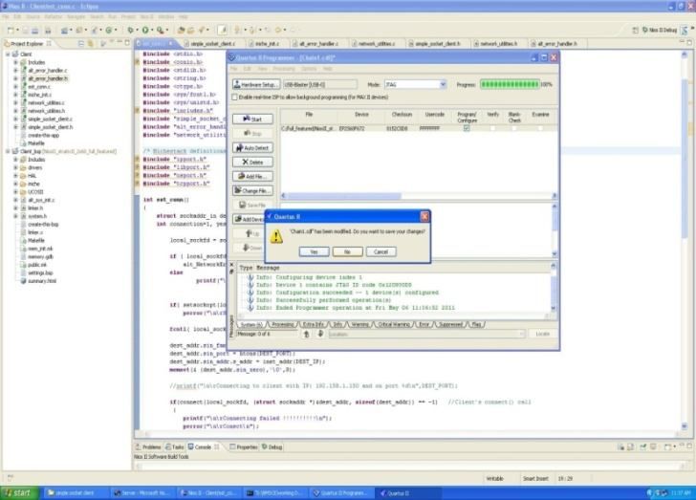Click the Auto Detect button
Screen dimensions: 696x500
(252, 148)
